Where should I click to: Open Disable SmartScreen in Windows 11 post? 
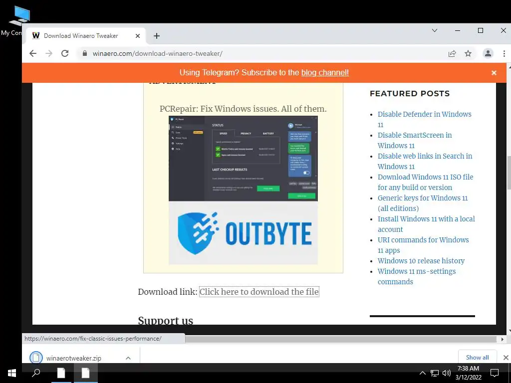(415, 140)
